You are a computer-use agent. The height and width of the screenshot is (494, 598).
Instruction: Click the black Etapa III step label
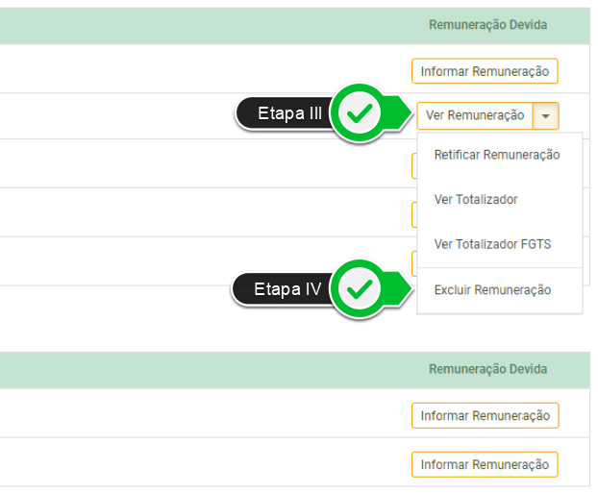pos(288,114)
